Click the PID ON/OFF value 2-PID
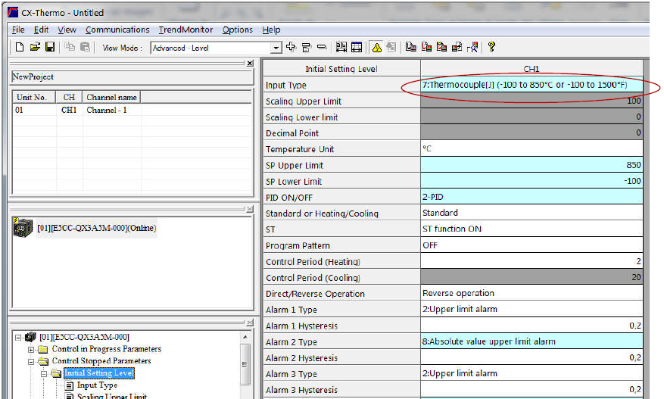Image resolution: width=664 pixels, height=399 pixels. point(532,197)
